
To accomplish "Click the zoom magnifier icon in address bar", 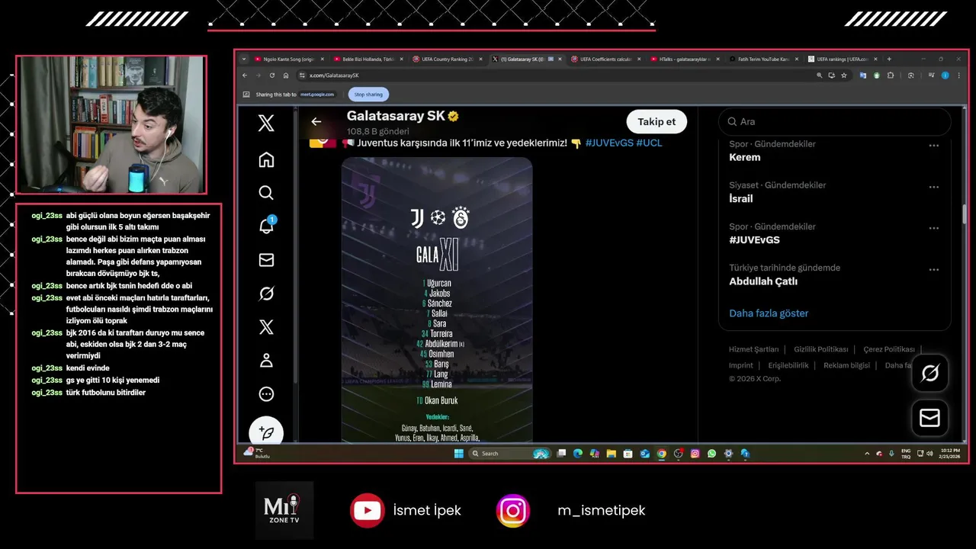I will pos(820,75).
